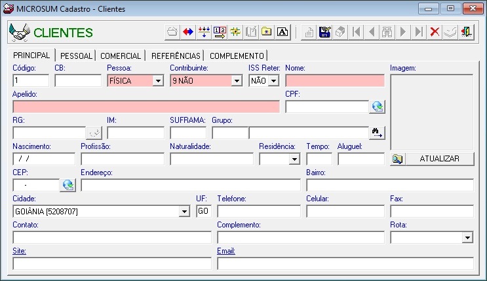Image resolution: width=487 pixels, height=281 pixels.
Task: Click the red-blue arrows toolbar icon
Action: (188, 32)
